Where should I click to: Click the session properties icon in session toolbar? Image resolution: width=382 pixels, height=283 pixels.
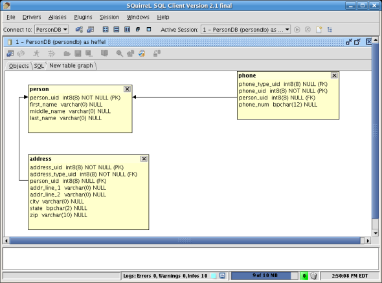click(x=10, y=54)
